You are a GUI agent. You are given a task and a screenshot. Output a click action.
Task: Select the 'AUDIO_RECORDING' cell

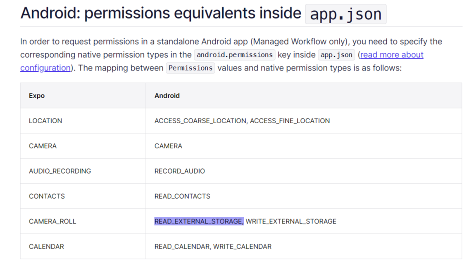pos(83,171)
